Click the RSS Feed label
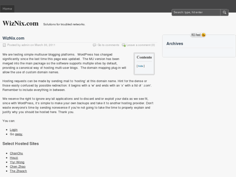The image size is (236, 177). [x=196, y=35]
